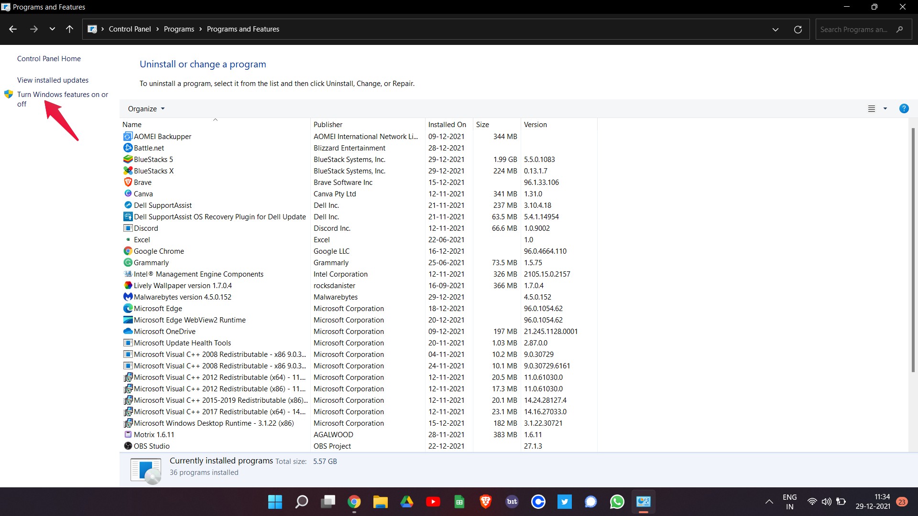Image resolution: width=918 pixels, height=516 pixels.
Task: Click Control Panel Home navigation item
Action: tap(49, 58)
